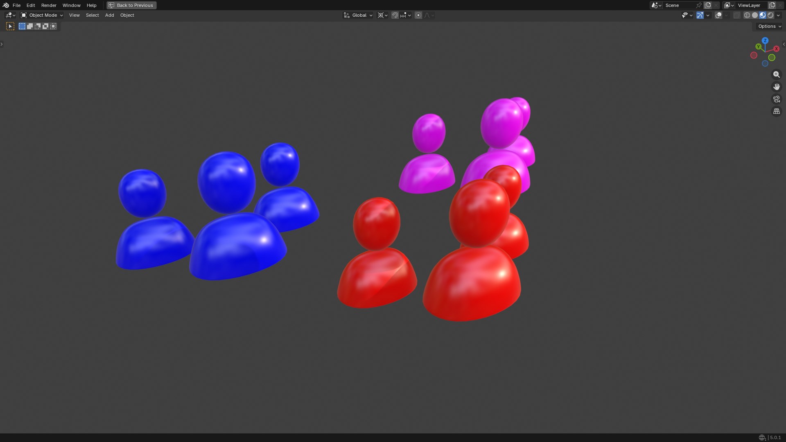
Task: Choose the Extend Selection mode
Action: click(30, 26)
